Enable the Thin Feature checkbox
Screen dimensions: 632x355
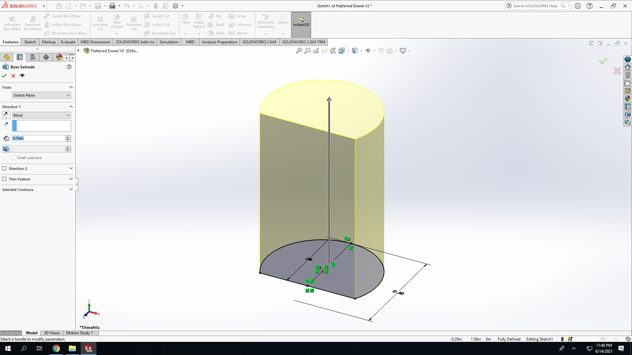(x=4, y=179)
